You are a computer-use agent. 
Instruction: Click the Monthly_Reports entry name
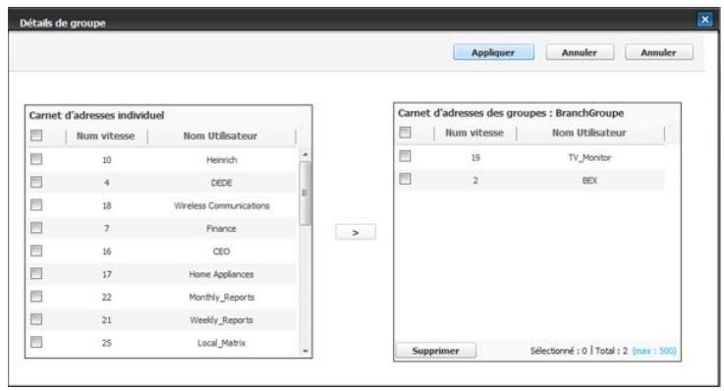222,298
